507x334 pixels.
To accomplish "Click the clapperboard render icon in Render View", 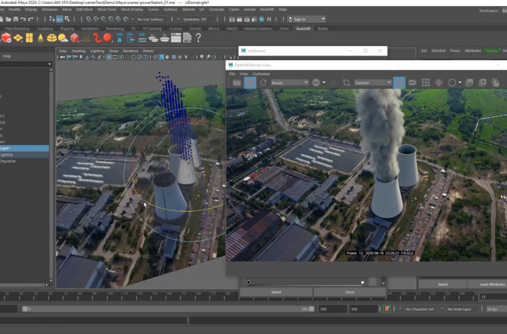I will [236, 83].
